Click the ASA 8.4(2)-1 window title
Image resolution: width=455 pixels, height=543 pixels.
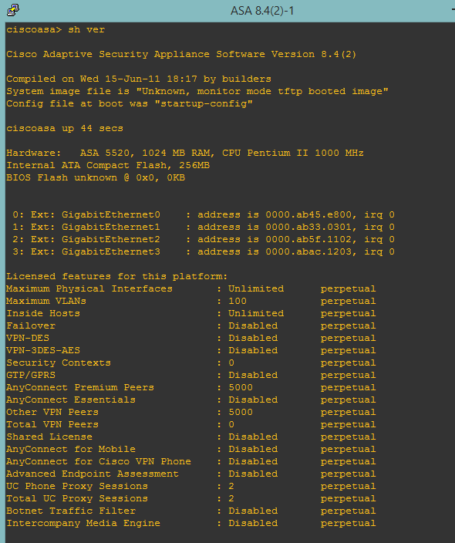click(262, 11)
